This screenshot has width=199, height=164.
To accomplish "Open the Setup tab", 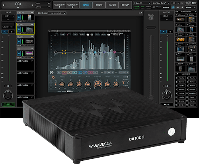I will click(x=125, y=5).
